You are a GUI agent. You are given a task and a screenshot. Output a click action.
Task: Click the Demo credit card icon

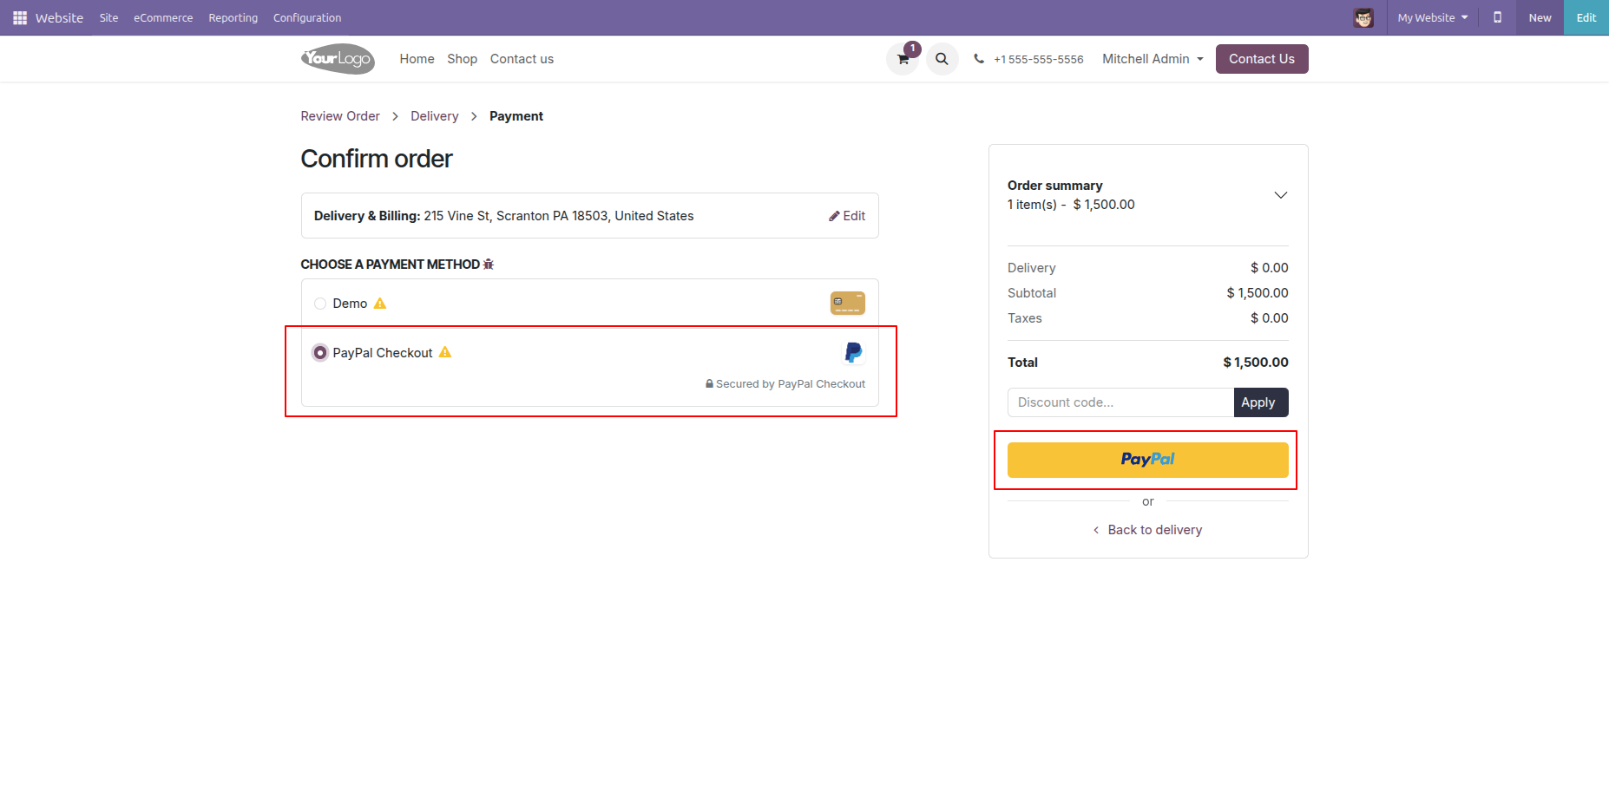click(848, 304)
